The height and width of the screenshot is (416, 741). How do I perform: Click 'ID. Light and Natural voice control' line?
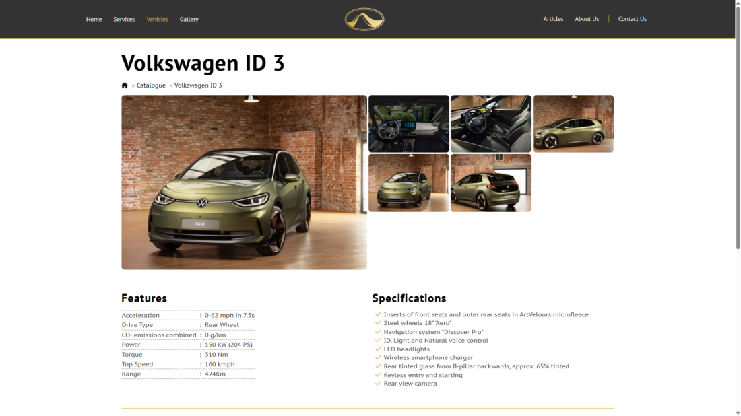click(x=436, y=341)
